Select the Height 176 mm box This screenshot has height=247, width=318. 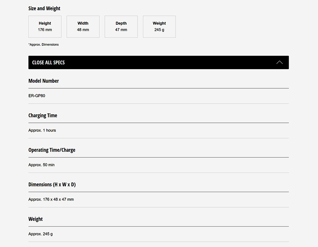click(45, 27)
